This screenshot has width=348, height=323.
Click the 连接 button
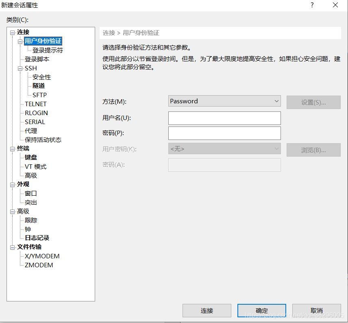207,310
